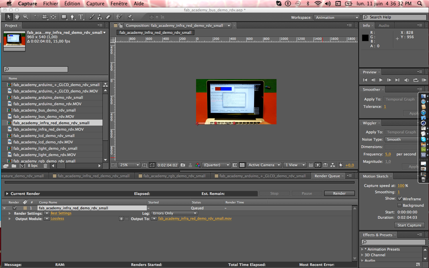Screen dimensions: 429x268
Task: Open the Lossless output module settings
Action: pos(57,218)
